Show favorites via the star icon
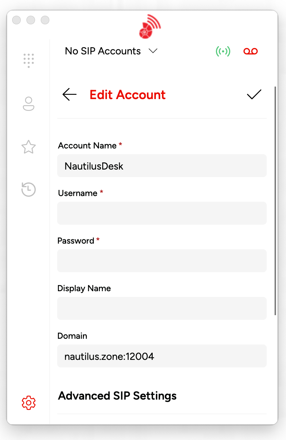The image size is (286, 440). click(29, 147)
